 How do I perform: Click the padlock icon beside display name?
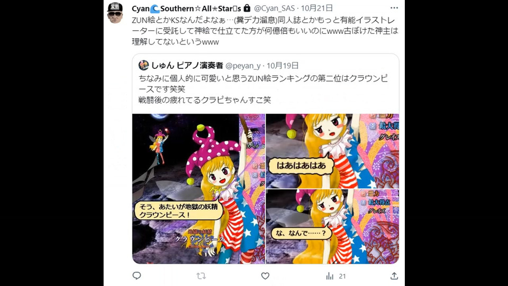pyautogui.click(x=247, y=8)
